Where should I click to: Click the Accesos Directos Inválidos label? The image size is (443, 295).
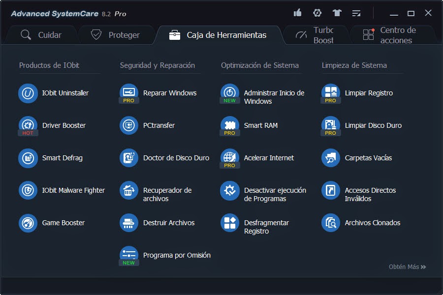[370, 195]
